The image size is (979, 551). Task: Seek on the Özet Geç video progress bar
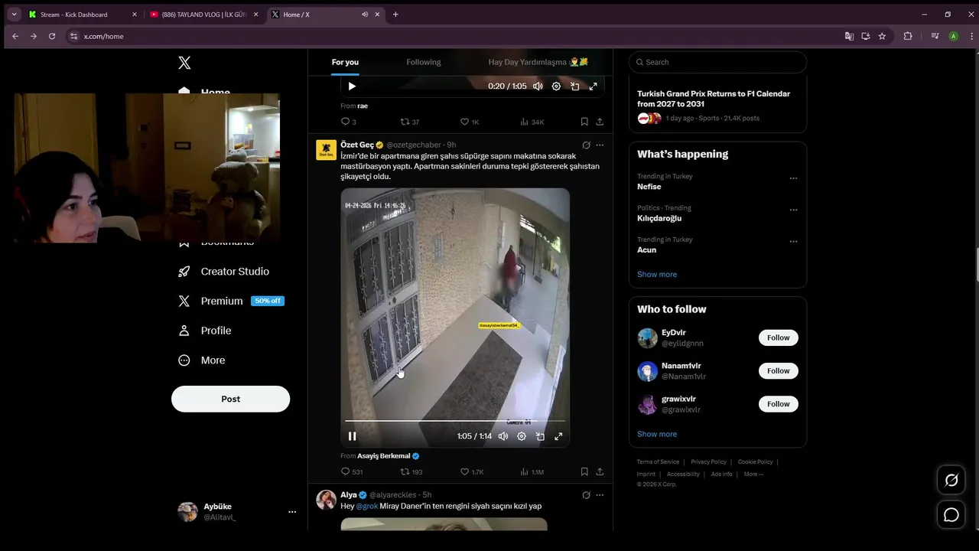455,421
